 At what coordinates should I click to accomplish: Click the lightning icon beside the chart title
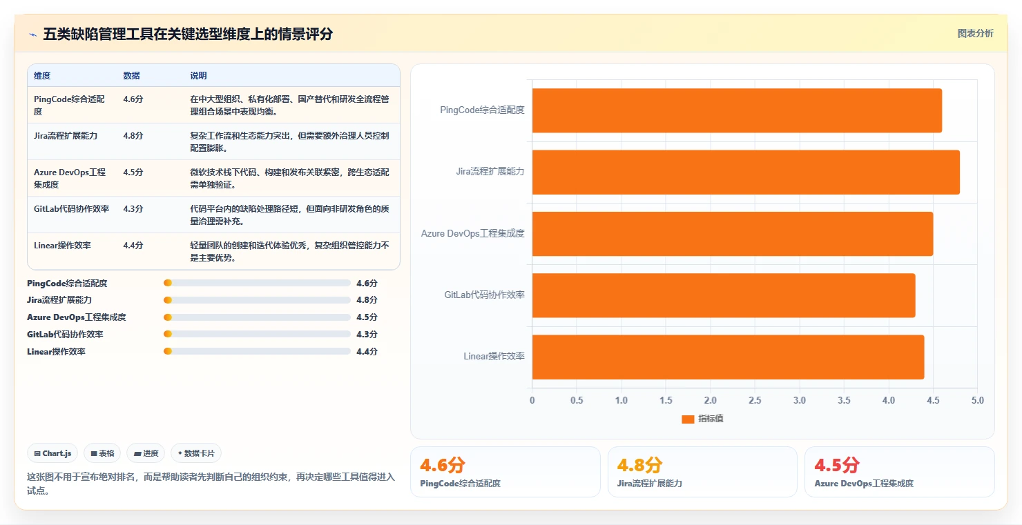[x=32, y=34]
